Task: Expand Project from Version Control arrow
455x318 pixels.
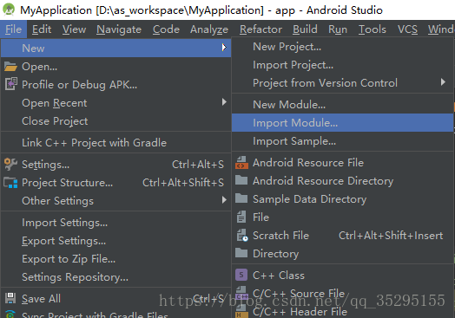Action: (x=443, y=82)
